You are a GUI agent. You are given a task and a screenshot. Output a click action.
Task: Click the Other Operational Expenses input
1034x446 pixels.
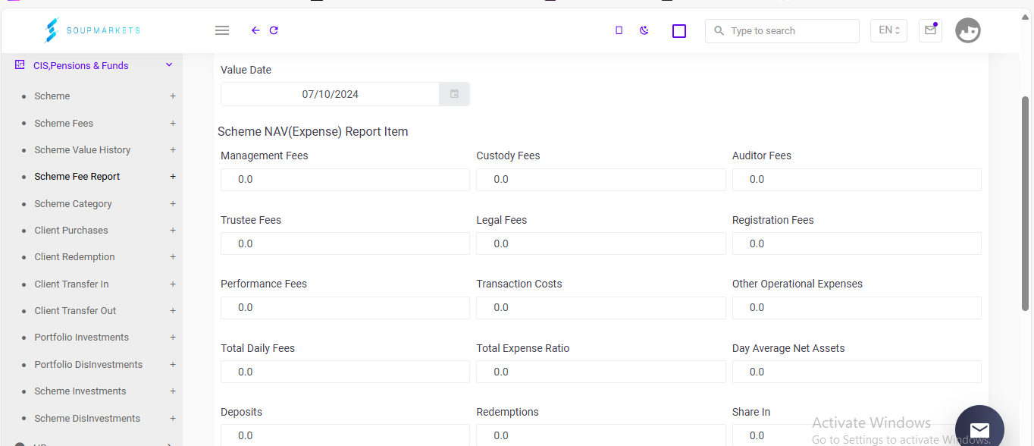pos(857,307)
